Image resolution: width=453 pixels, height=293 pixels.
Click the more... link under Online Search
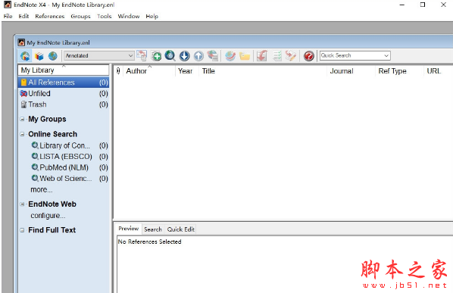(x=42, y=190)
